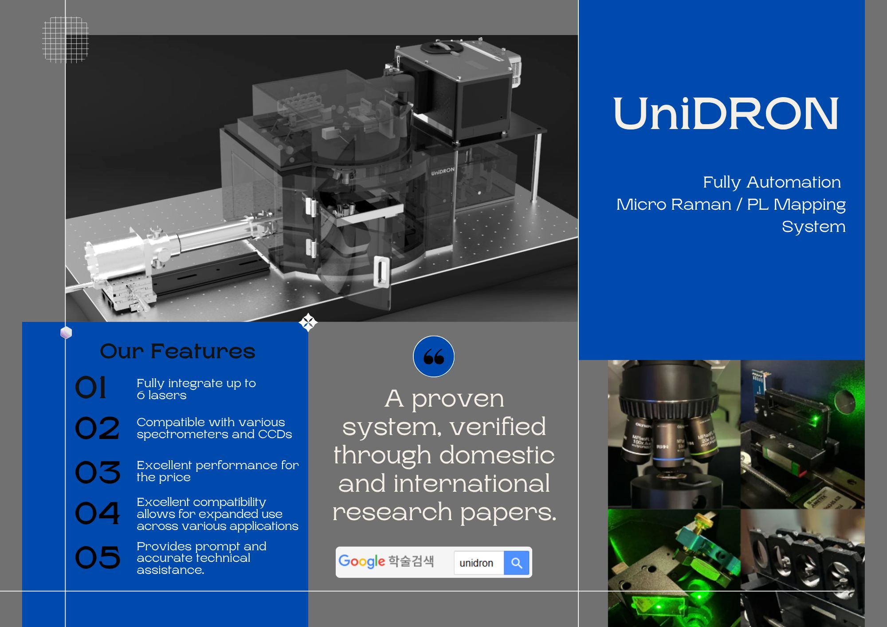
Task: Click the quotation mark circle icon
Action: point(434,357)
